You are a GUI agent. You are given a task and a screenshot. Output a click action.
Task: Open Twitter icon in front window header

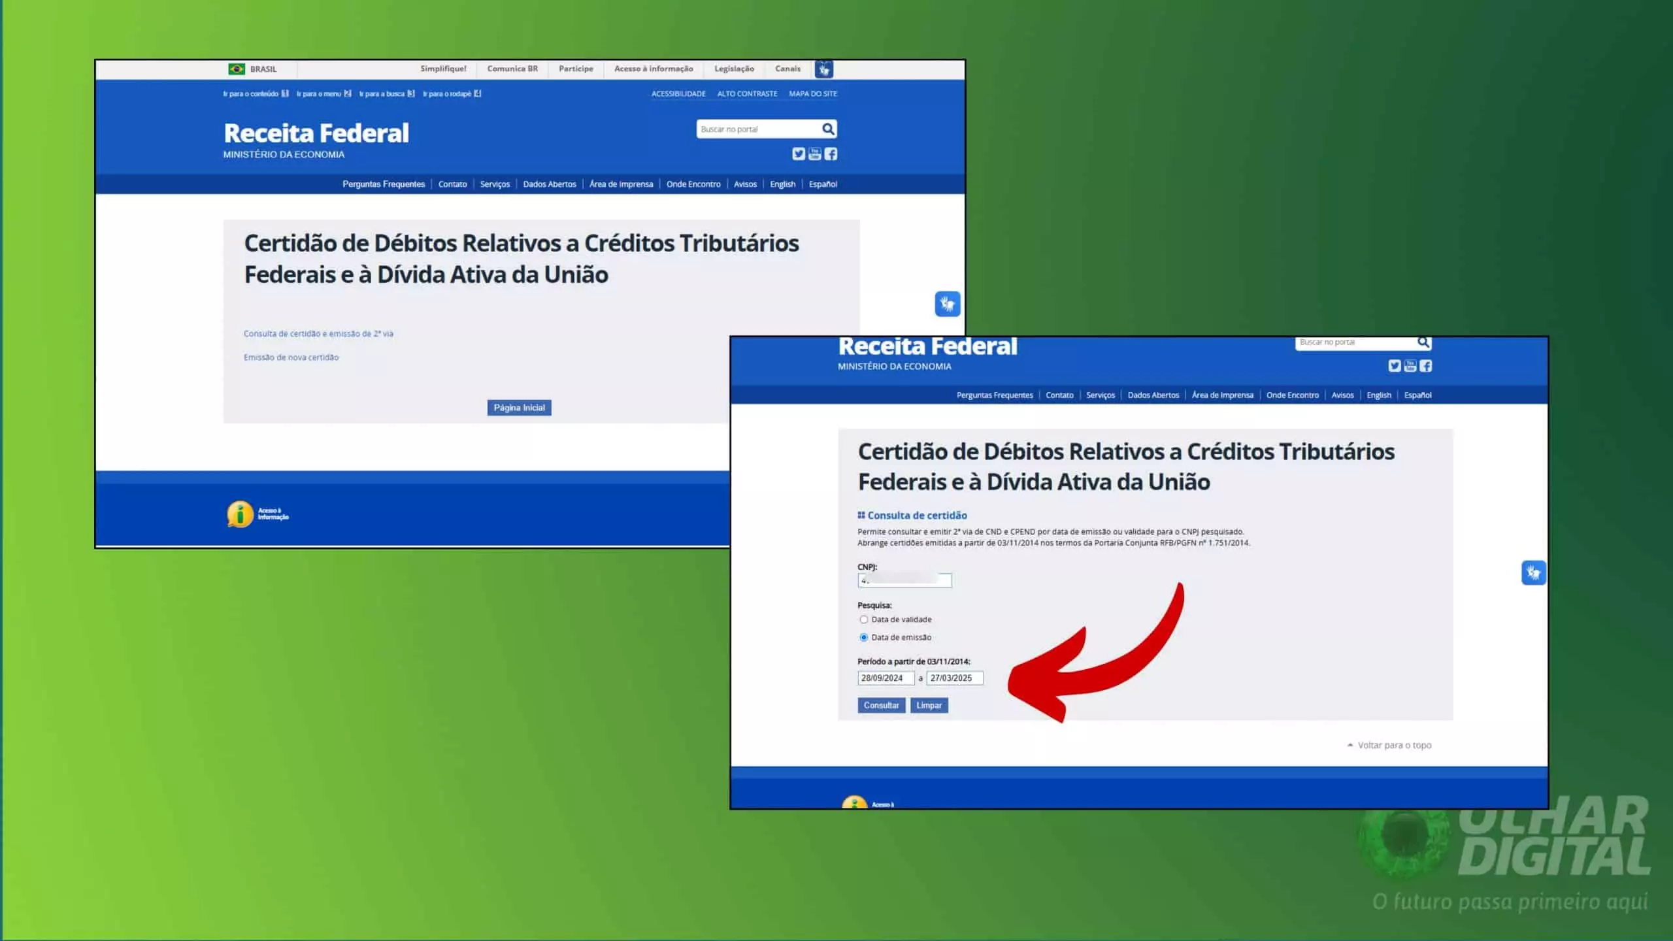[x=1395, y=366]
